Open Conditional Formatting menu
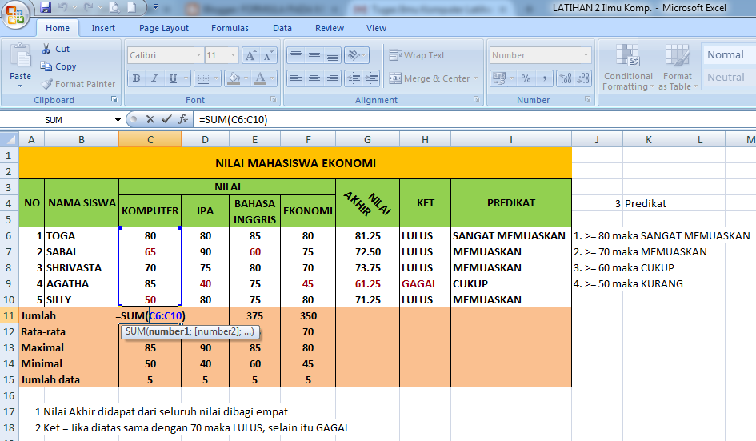 coord(628,67)
